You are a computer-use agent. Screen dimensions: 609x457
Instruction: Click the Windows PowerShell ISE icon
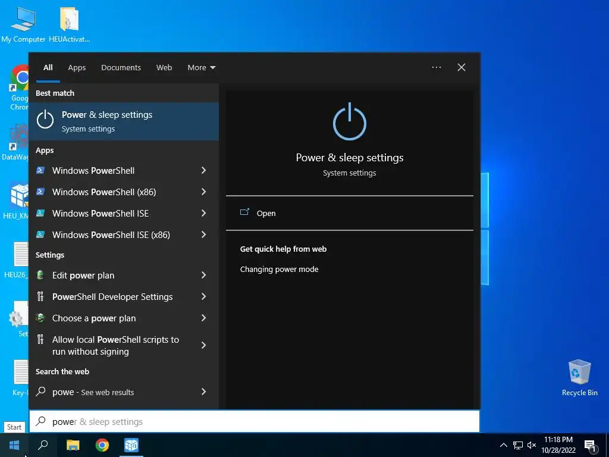[40, 213]
